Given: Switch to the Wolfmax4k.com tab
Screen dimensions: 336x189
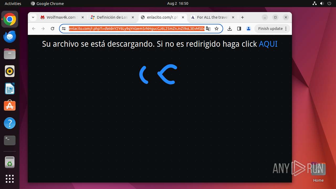Looking at the screenshot, I should 62,17.
